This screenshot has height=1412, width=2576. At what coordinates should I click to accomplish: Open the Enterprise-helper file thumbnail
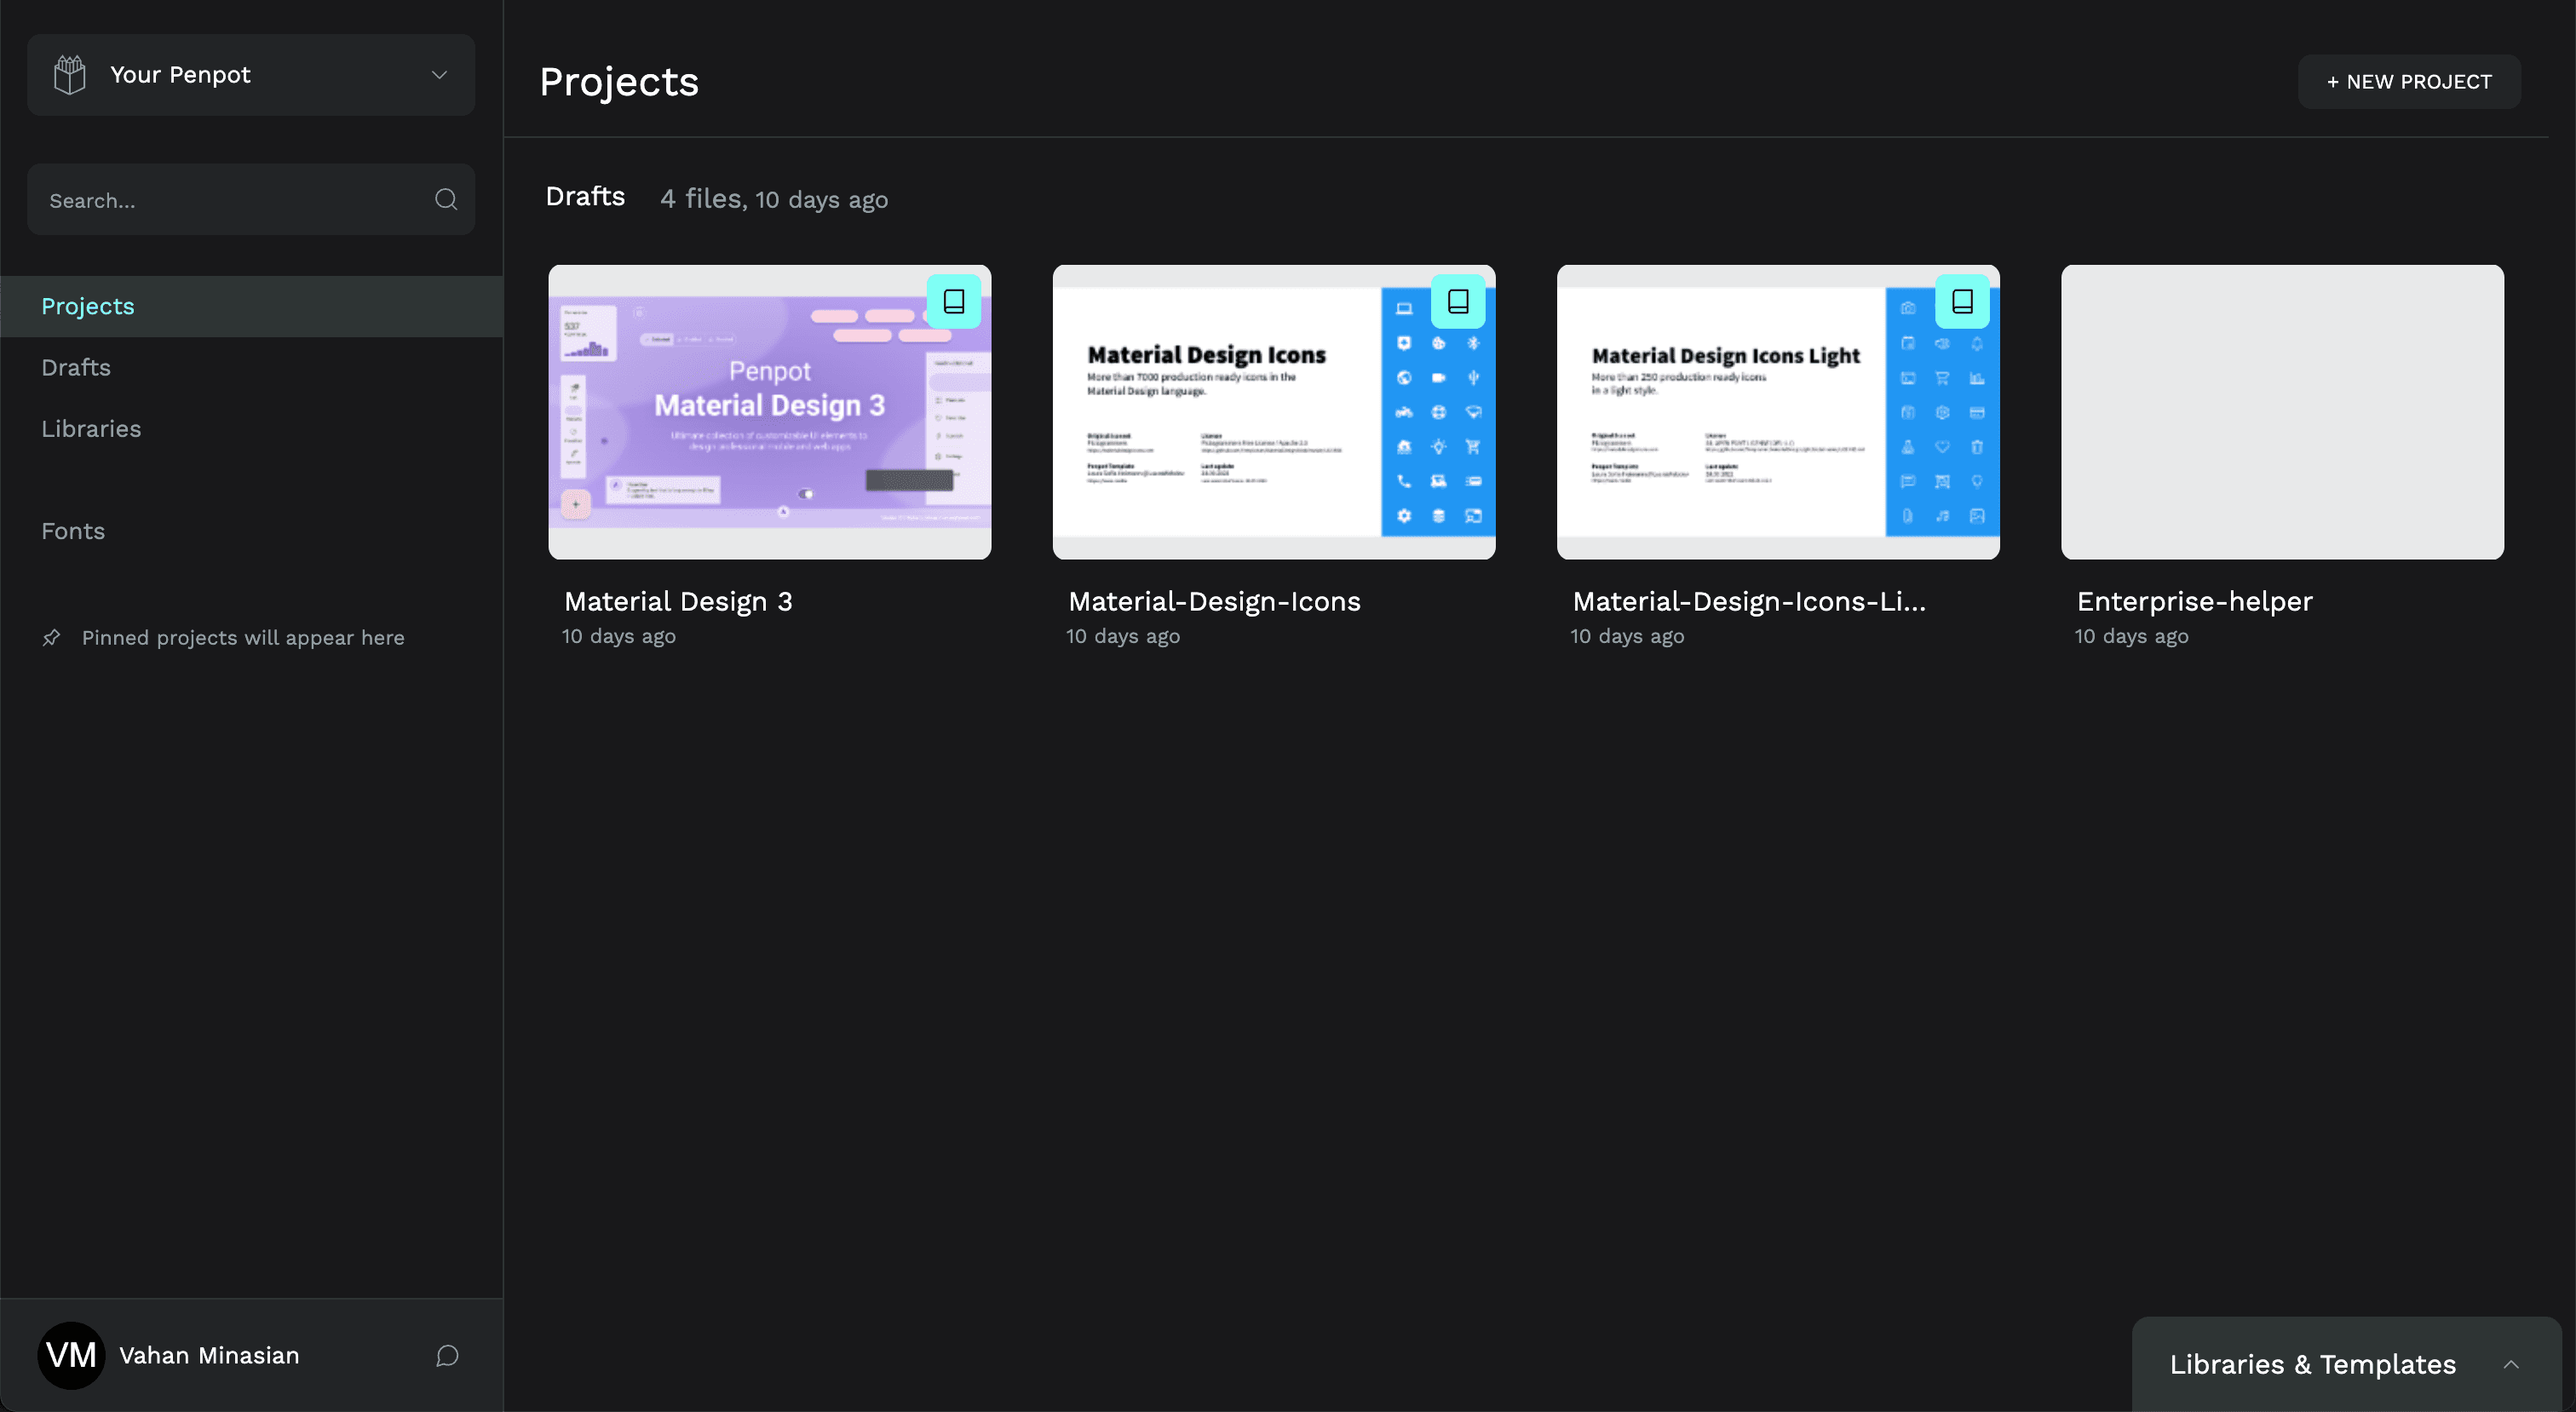point(2282,411)
